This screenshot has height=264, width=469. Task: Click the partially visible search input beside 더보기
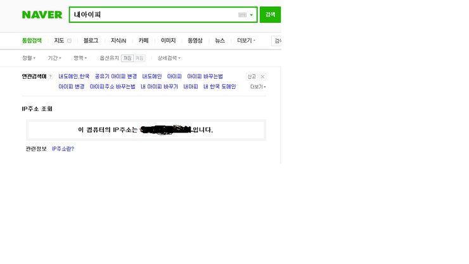click(276, 41)
